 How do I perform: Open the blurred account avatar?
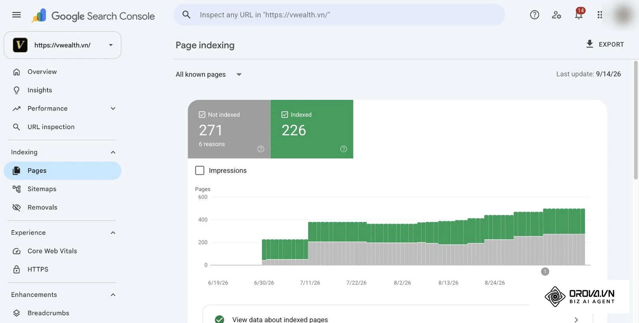point(623,15)
